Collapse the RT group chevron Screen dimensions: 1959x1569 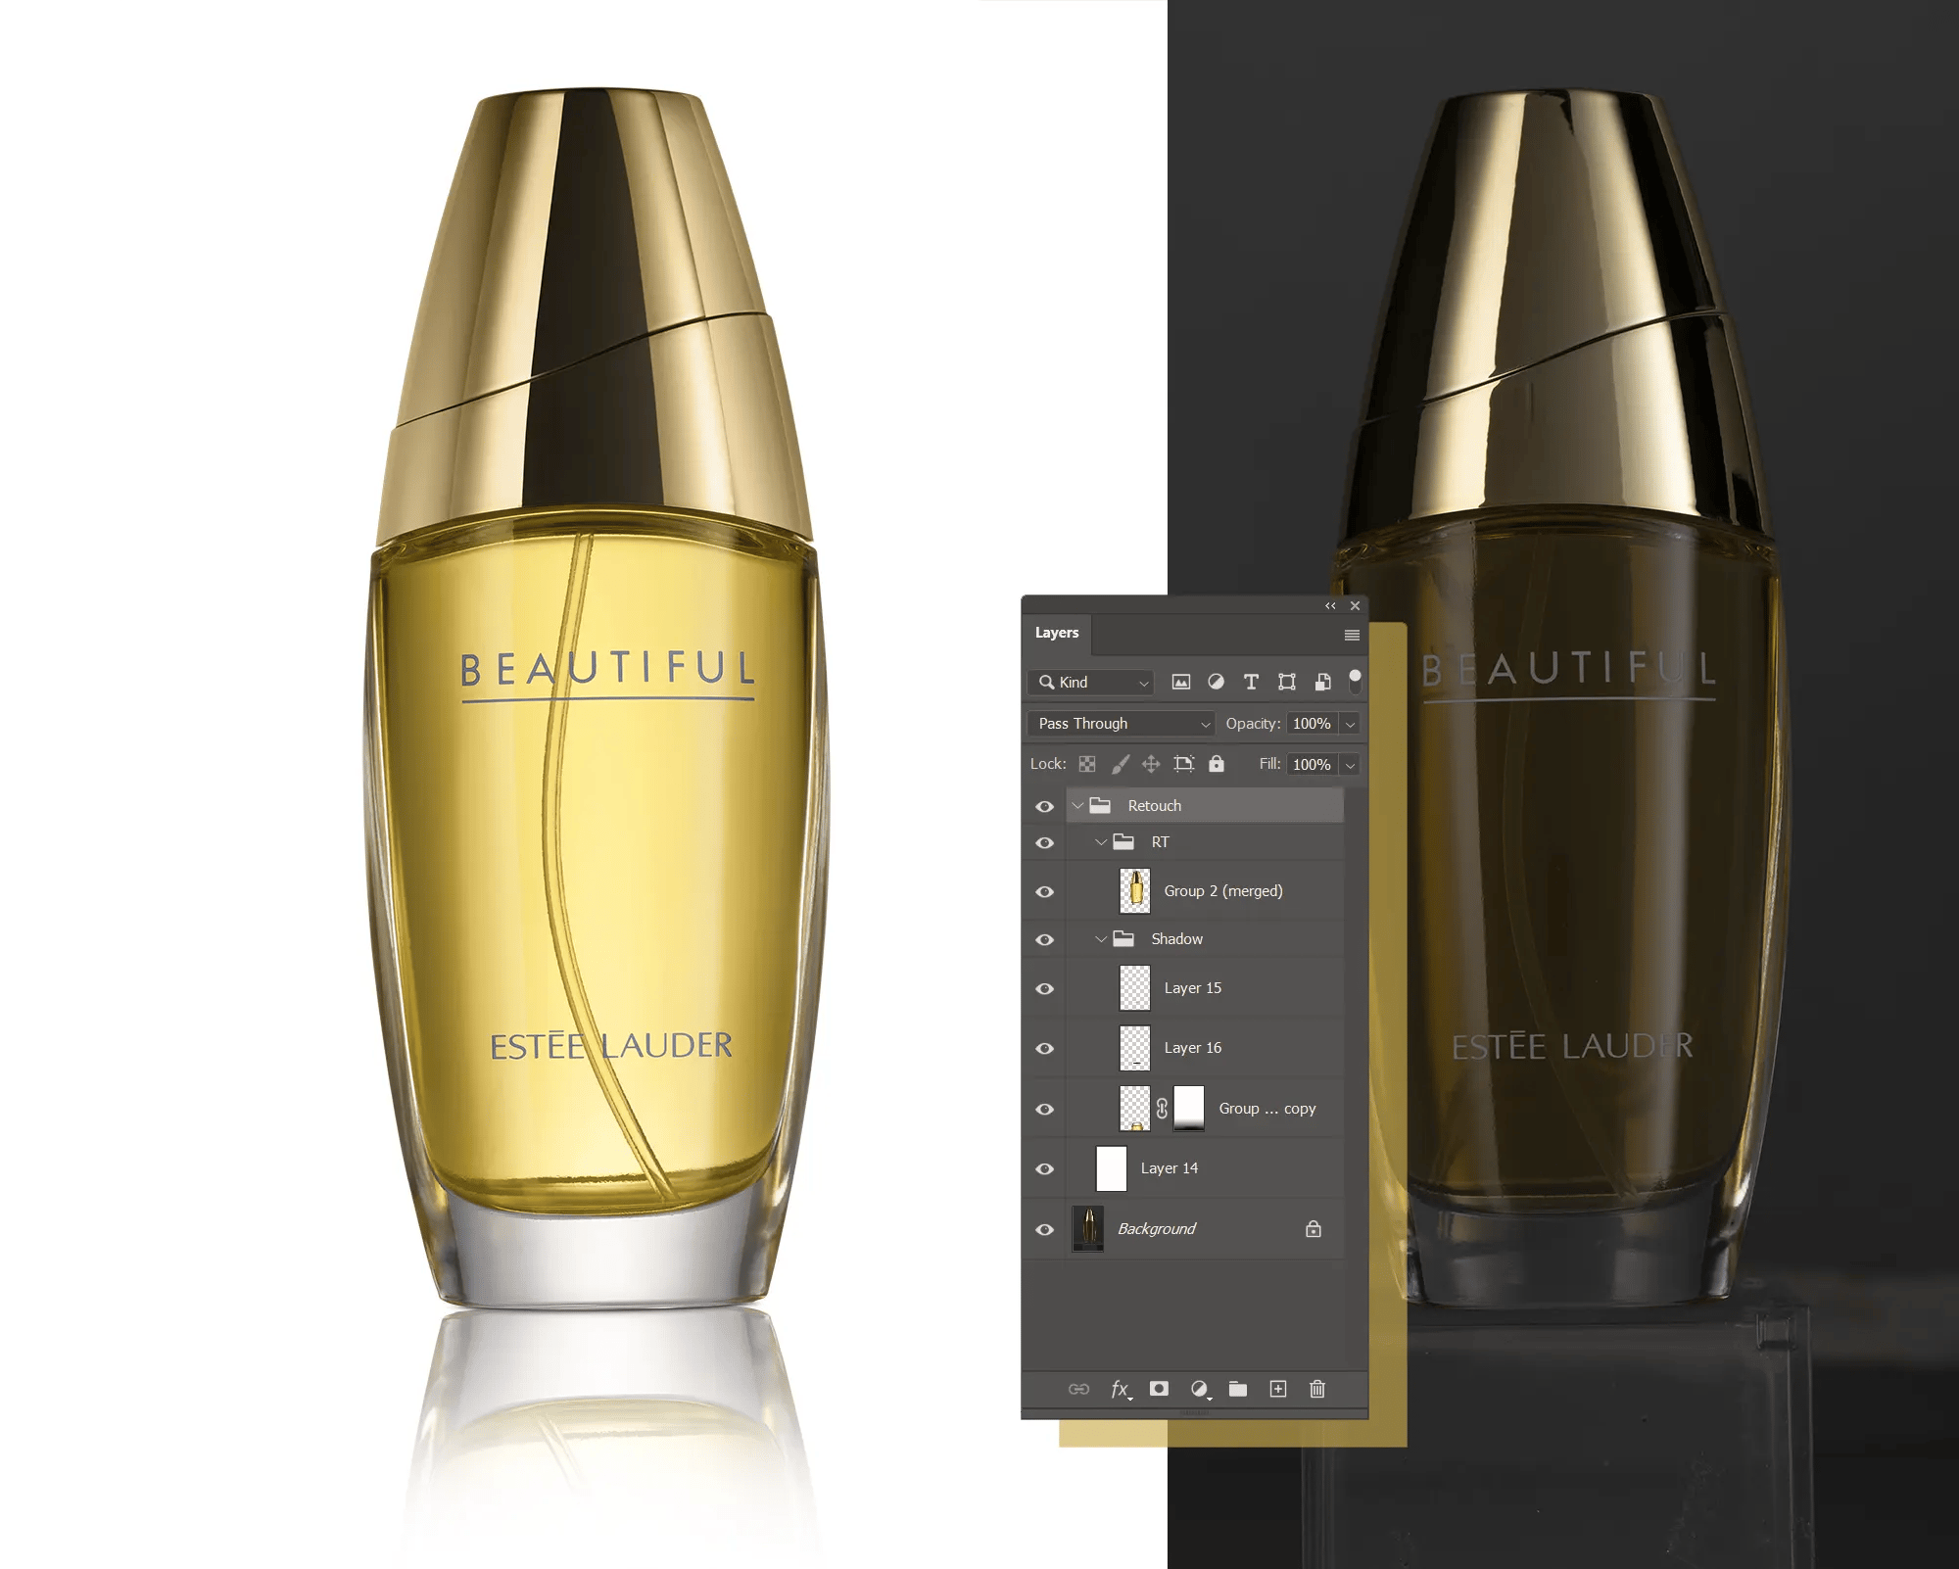point(1101,841)
